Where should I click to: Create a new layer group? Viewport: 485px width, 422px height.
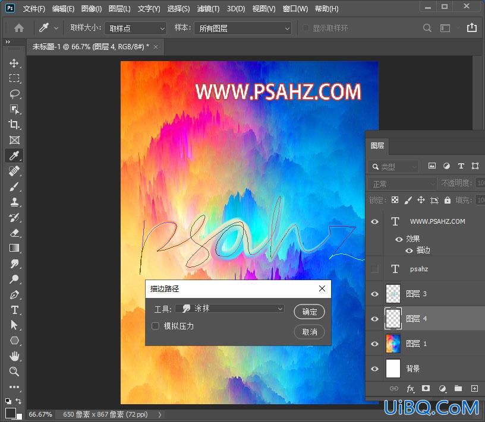pyautogui.click(x=458, y=388)
